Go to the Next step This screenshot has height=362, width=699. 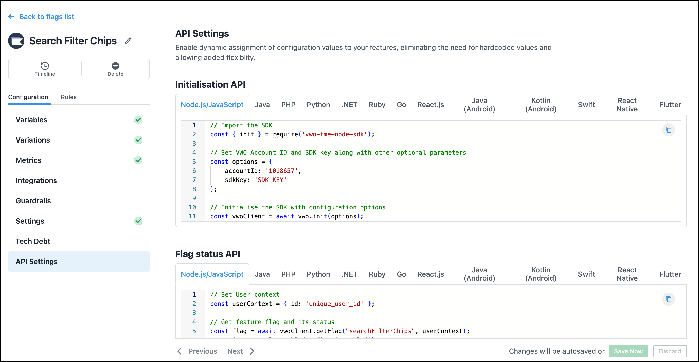click(x=241, y=351)
